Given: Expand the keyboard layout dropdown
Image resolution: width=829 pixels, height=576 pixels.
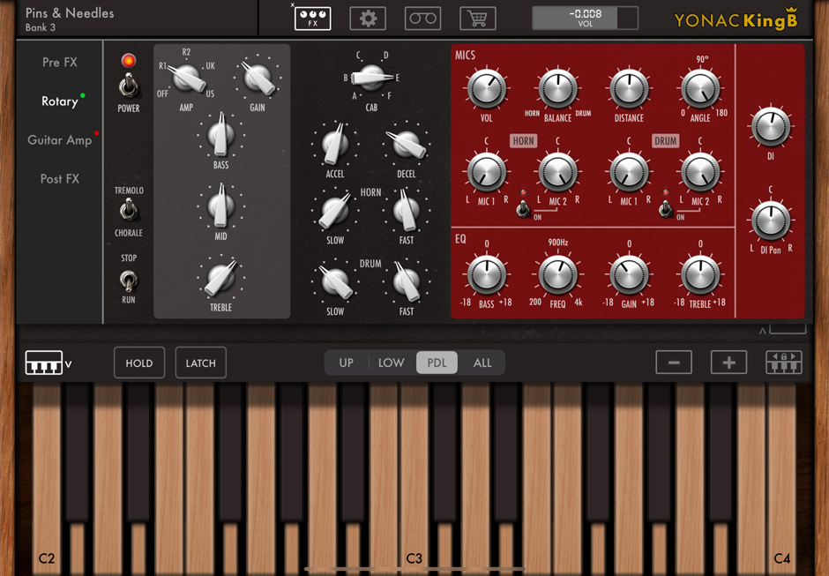Looking at the screenshot, I should click(x=49, y=363).
